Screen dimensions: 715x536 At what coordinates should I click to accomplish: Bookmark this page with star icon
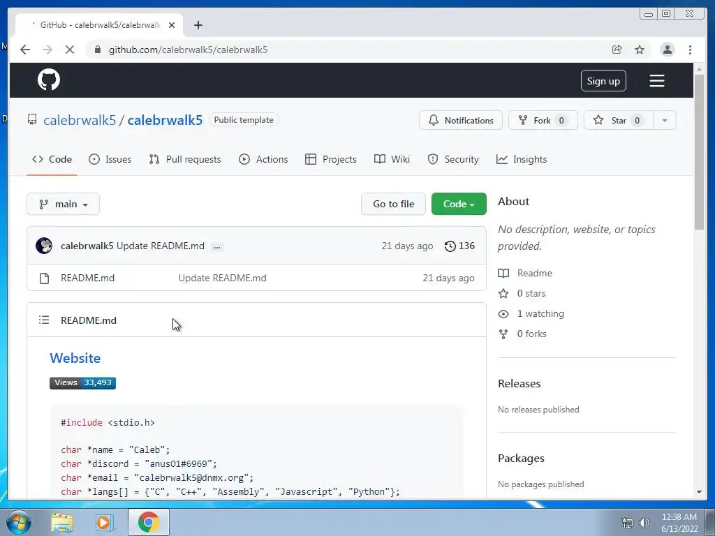(640, 50)
